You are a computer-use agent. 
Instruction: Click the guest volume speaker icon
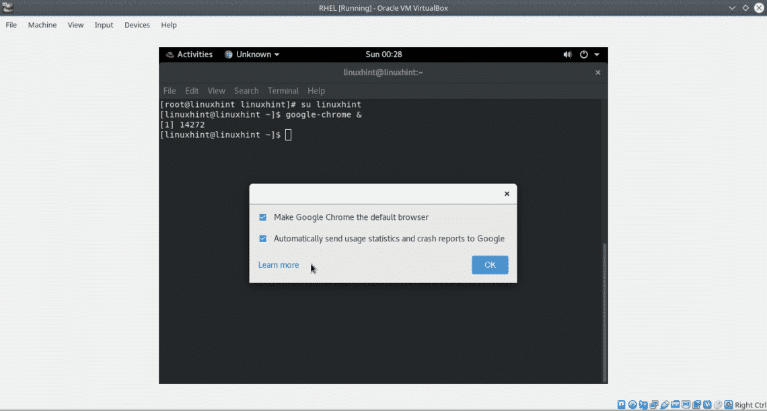click(x=567, y=54)
